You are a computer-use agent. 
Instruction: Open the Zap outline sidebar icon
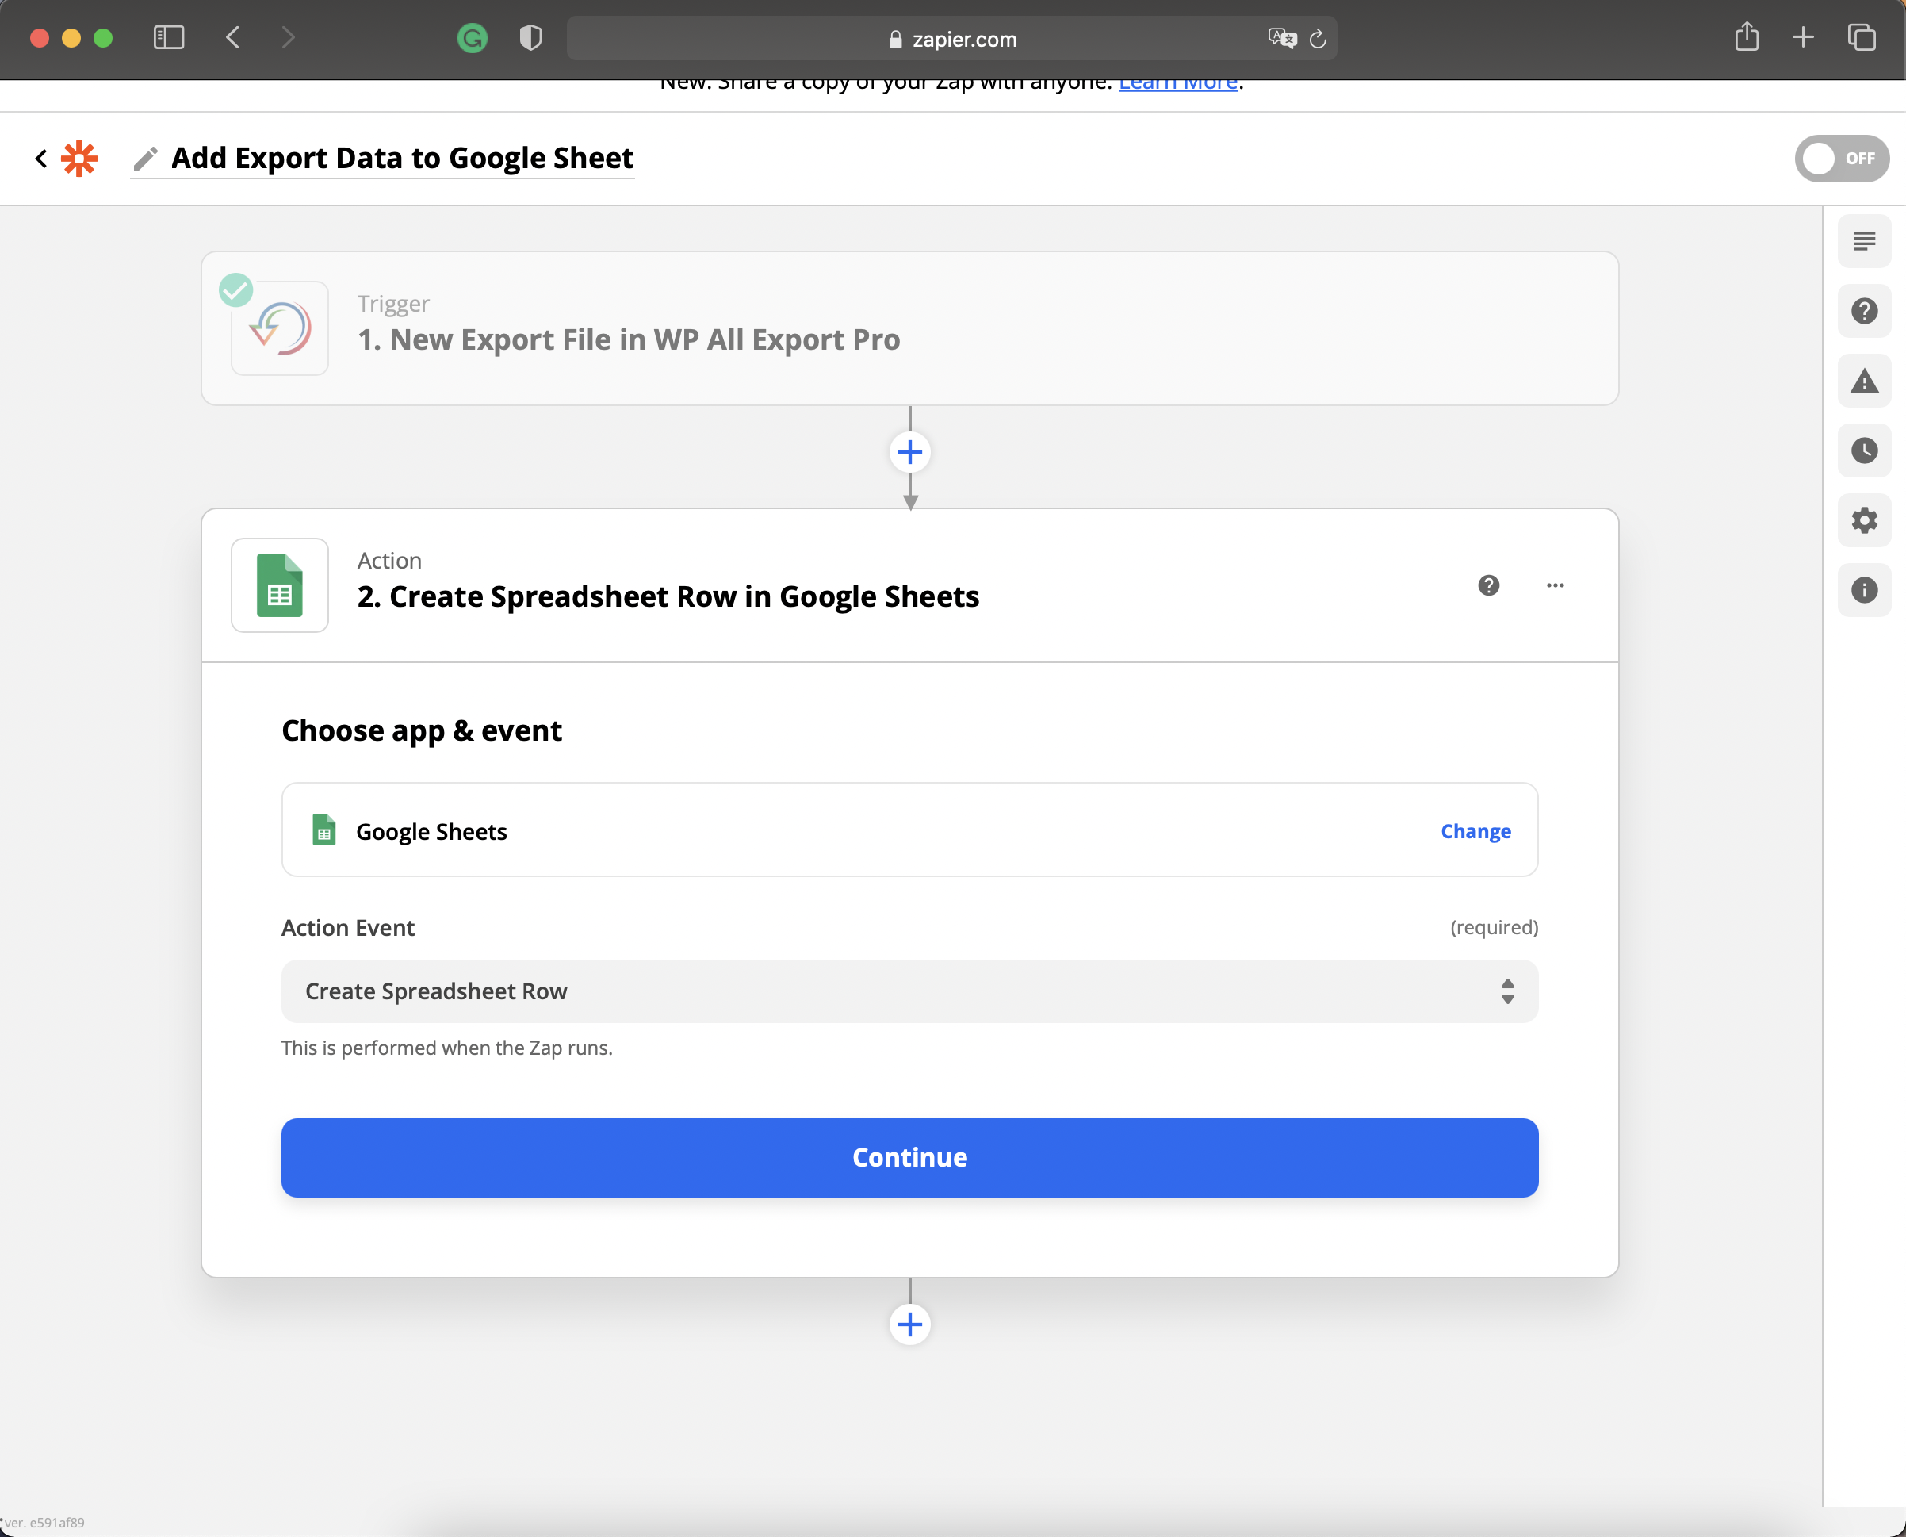pyautogui.click(x=1863, y=241)
